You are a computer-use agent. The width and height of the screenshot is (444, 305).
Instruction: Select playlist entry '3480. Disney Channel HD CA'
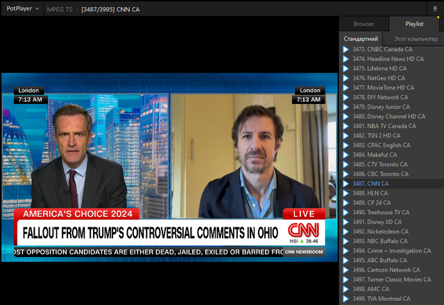pyautogui.click(x=392, y=117)
